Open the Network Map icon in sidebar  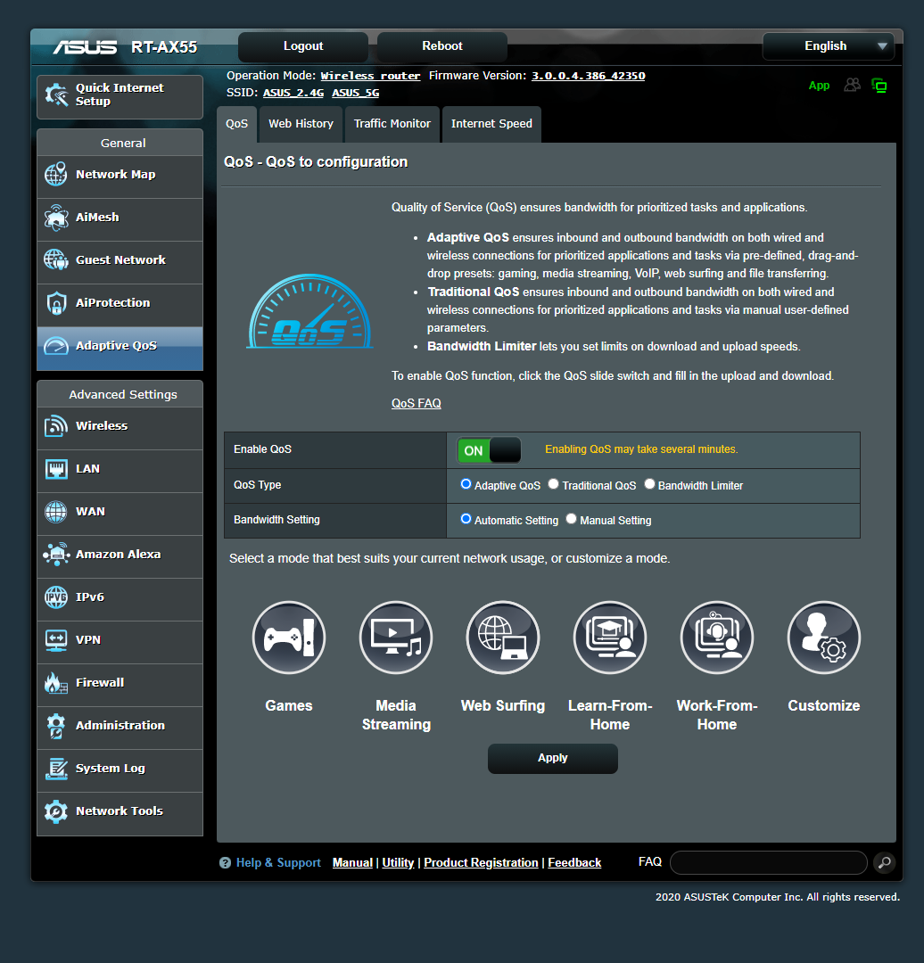[56, 175]
